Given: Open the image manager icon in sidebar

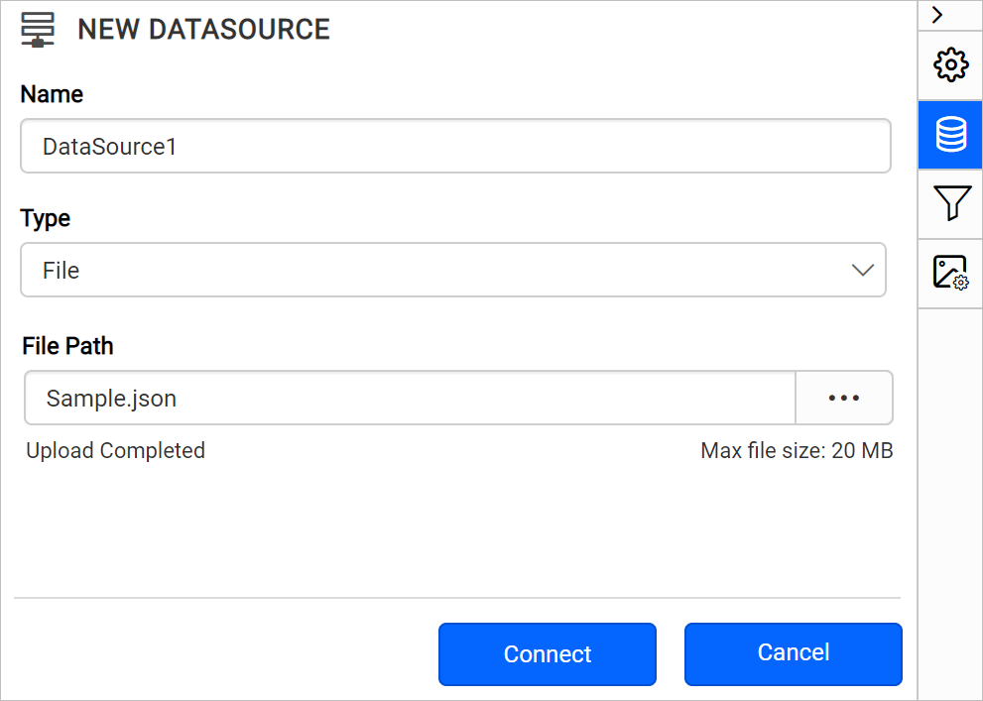Looking at the screenshot, I should pyautogui.click(x=950, y=273).
